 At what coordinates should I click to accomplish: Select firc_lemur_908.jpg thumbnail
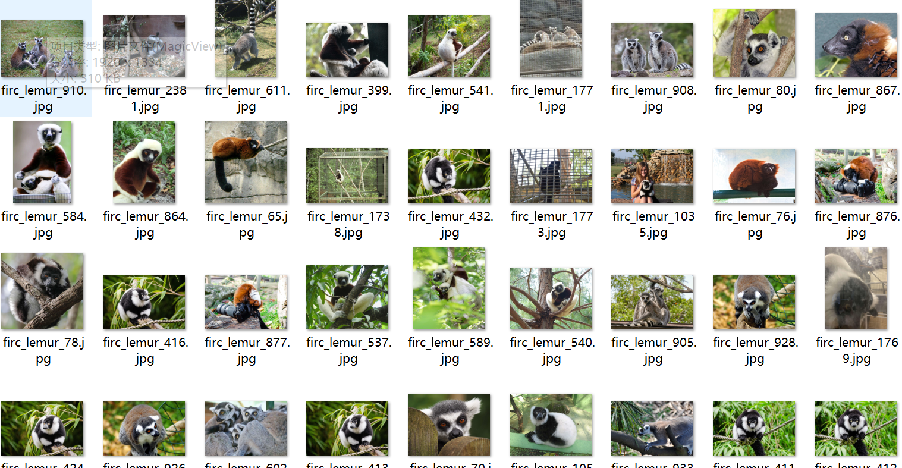pos(652,50)
